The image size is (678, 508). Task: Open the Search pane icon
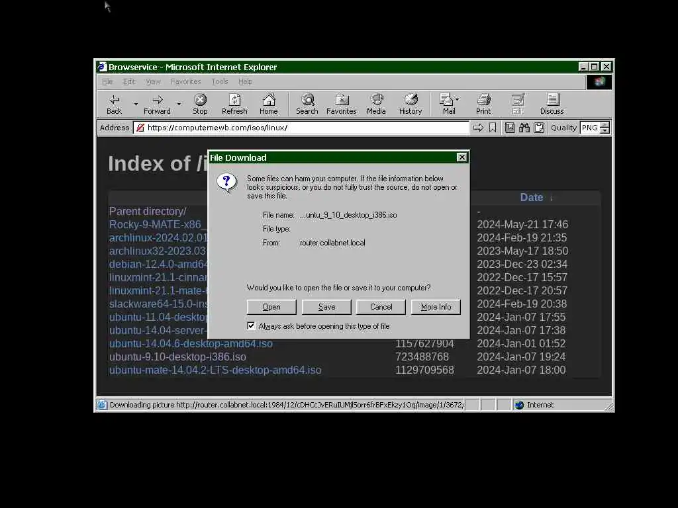click(307, 100)
